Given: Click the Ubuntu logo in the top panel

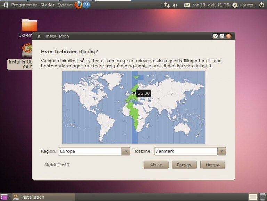Looking at the screenshot, I should [6, 5].
